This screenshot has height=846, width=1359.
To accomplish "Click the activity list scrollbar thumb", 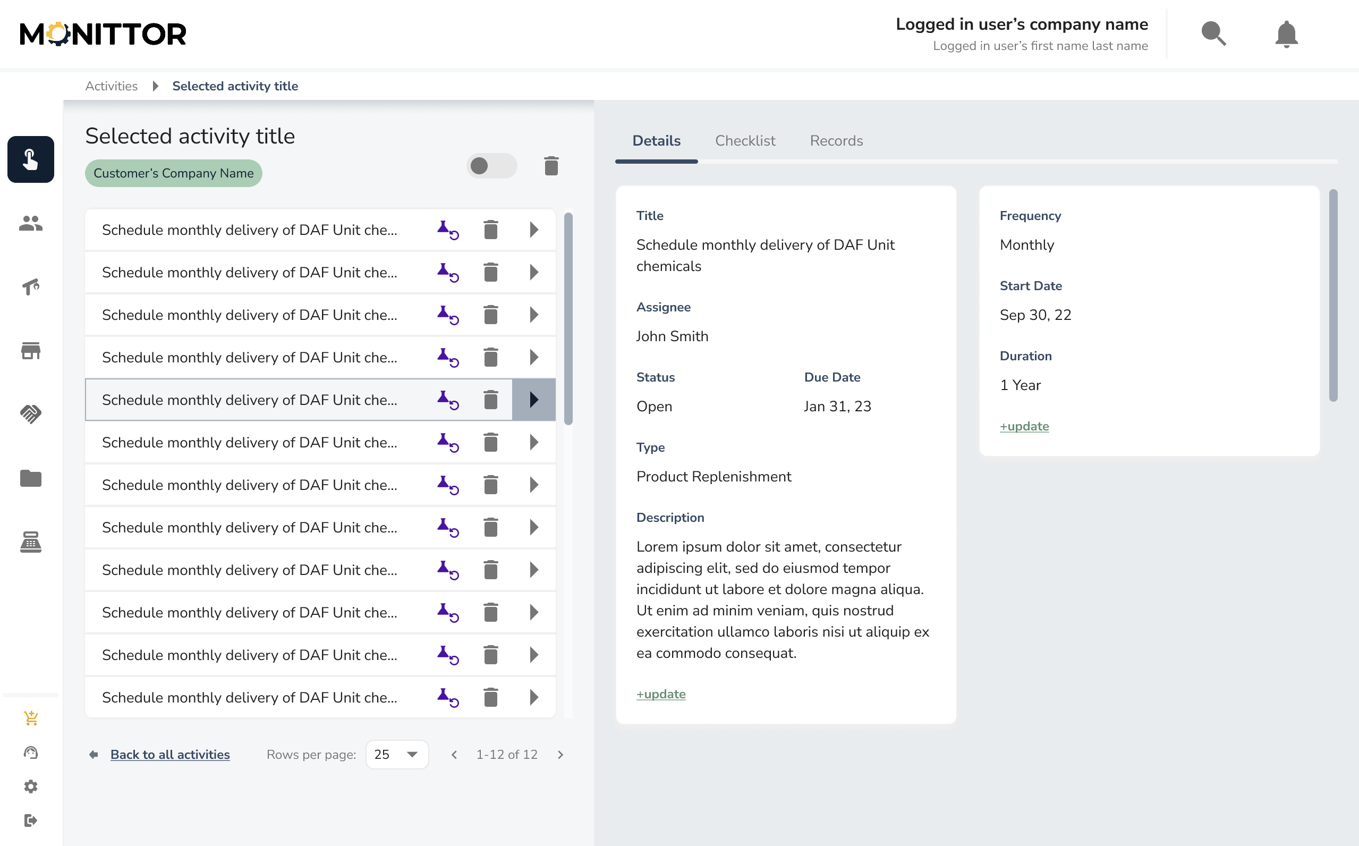I will click(x=568, y=319).
